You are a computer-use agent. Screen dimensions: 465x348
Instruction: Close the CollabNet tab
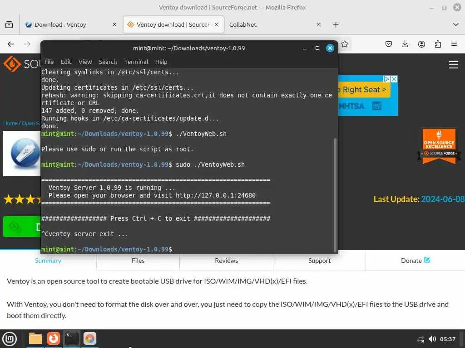319,24
